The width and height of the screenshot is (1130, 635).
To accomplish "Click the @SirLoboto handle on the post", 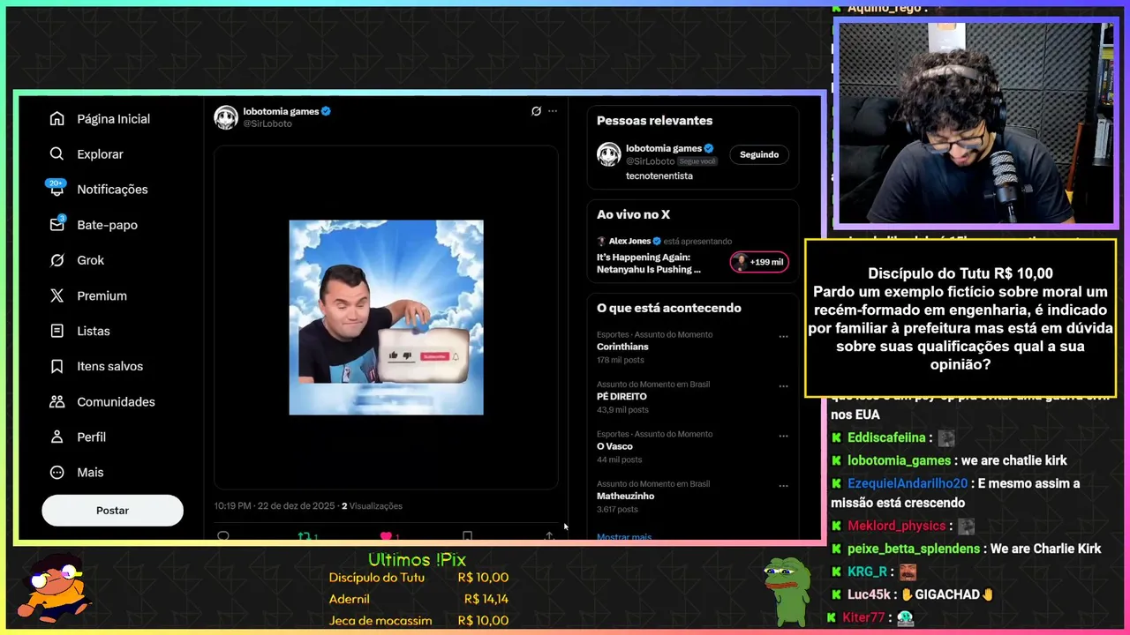I will [x=267, y=124].
